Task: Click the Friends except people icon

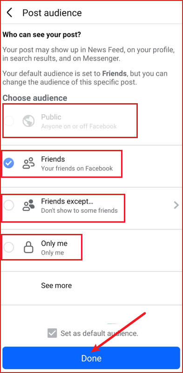Action: click(x=28, y=205)
